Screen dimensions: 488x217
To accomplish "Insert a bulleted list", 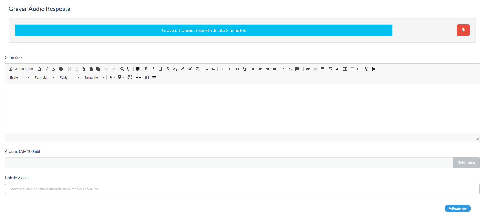I will (213, 69).
